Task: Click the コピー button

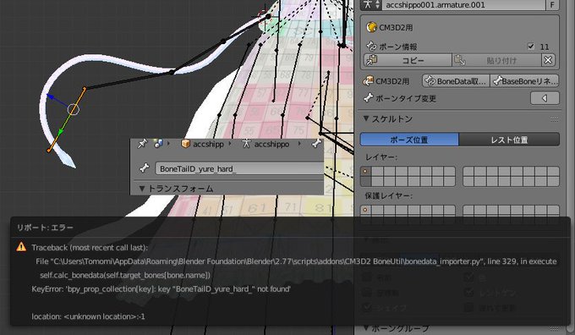Action: pyautogui.click(x=408, y=60)
